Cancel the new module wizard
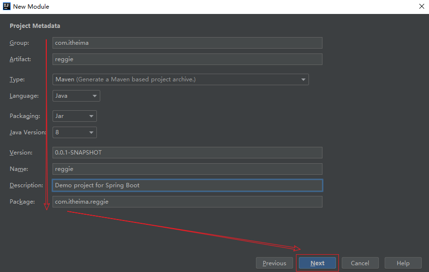 click(x=360, y=263)
